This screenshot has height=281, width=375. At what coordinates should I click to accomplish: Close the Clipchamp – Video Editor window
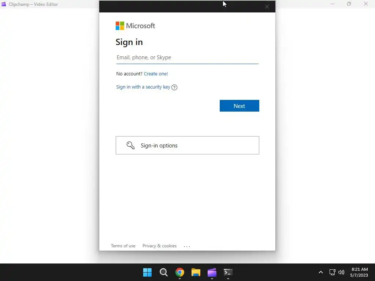click(366, 4)
